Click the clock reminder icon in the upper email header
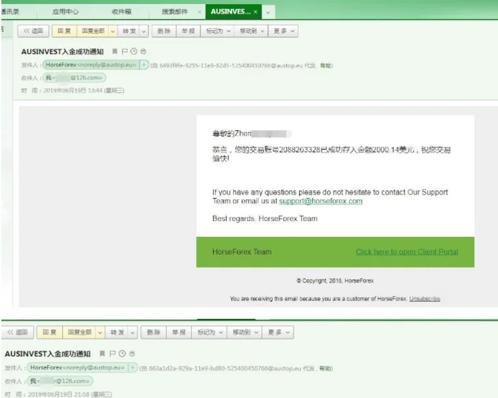 coord(134,51)
